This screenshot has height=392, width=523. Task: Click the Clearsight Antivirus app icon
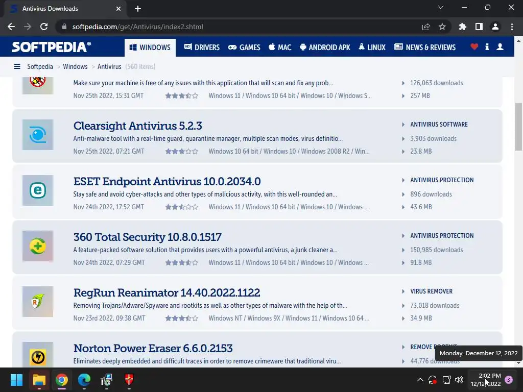[38, 135]
